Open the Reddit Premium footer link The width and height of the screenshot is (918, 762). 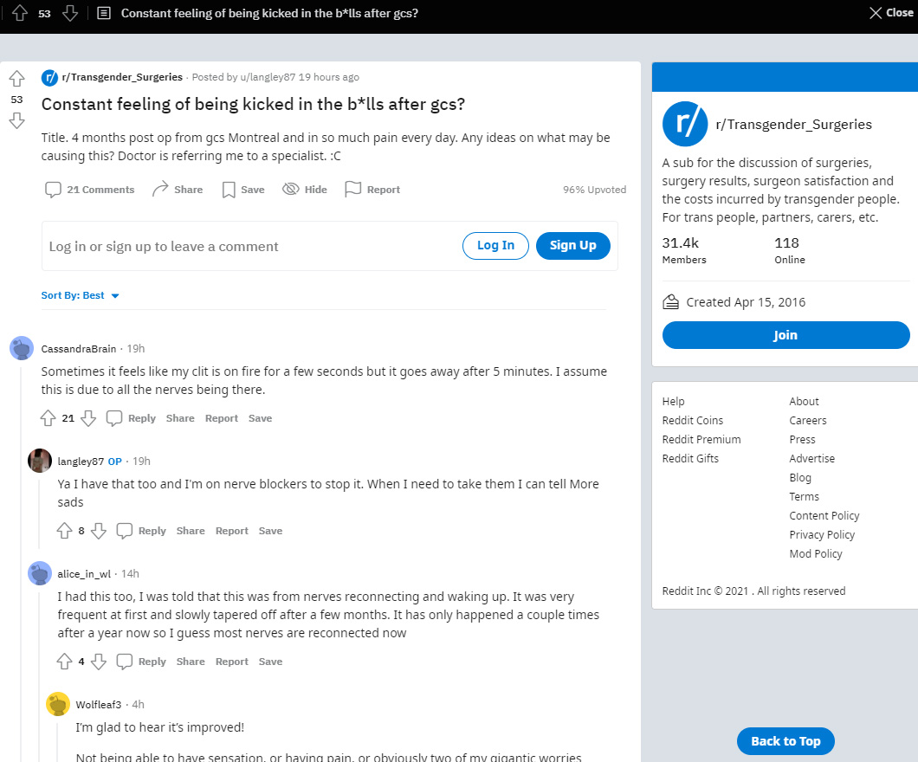(x=701, y=439)
